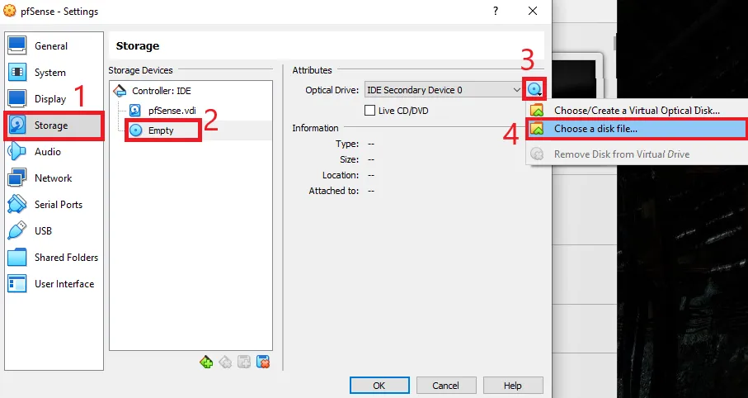The height and width of the screenshot is (398, 748).
Task: Click the pfSense settings title bar gear icon
Action: click(10, 11)
